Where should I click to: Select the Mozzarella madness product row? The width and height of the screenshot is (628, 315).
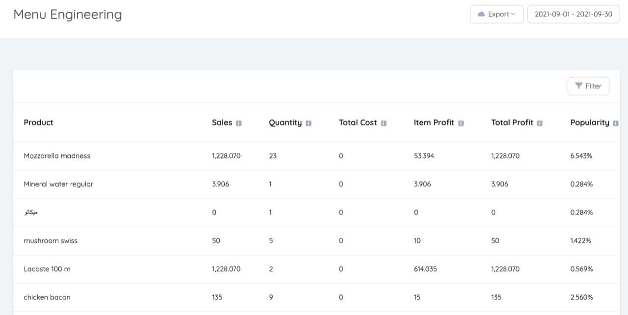point(57,156)
